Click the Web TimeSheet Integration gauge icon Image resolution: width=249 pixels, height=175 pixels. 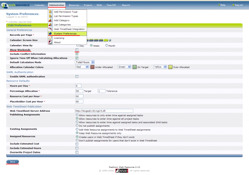click(x=50, y=29)
